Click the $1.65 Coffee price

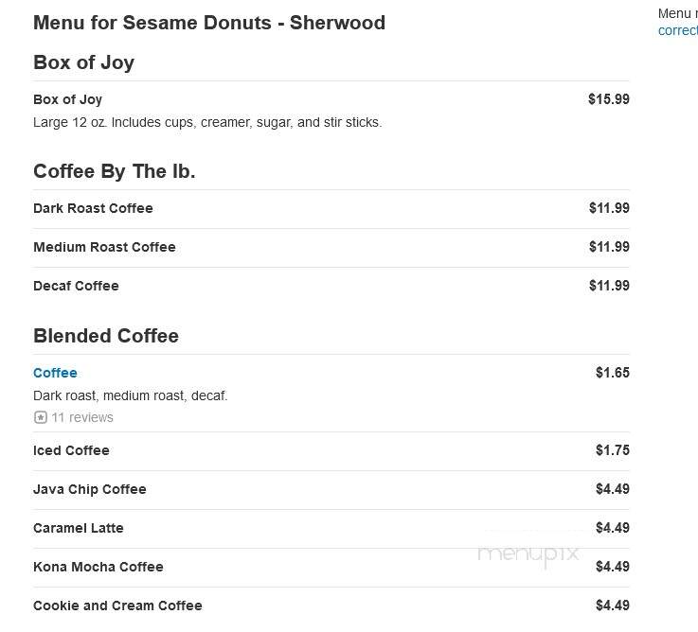coord(613,372)
